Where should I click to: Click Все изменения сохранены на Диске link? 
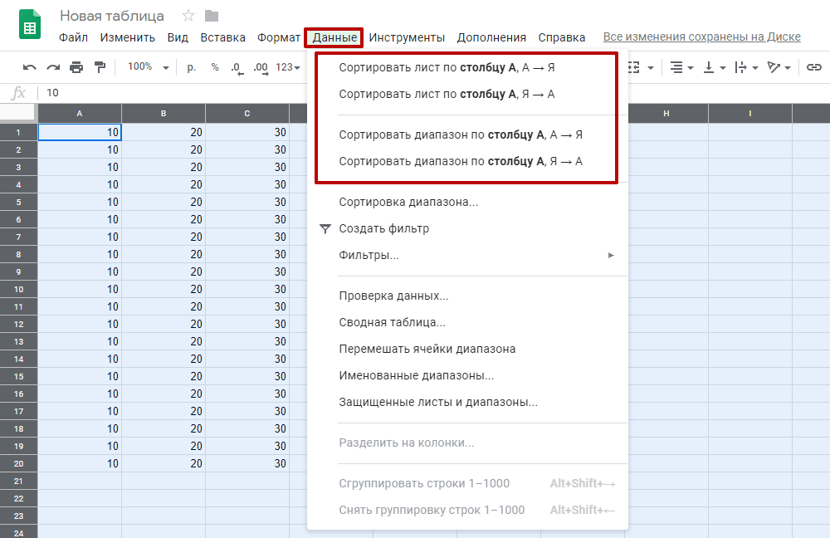point(702,37)
